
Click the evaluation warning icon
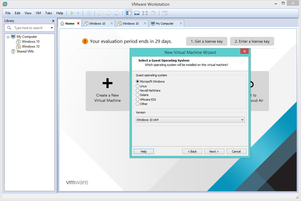point(85,41)
